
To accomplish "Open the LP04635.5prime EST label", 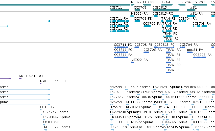I will [x=138, y=87].
